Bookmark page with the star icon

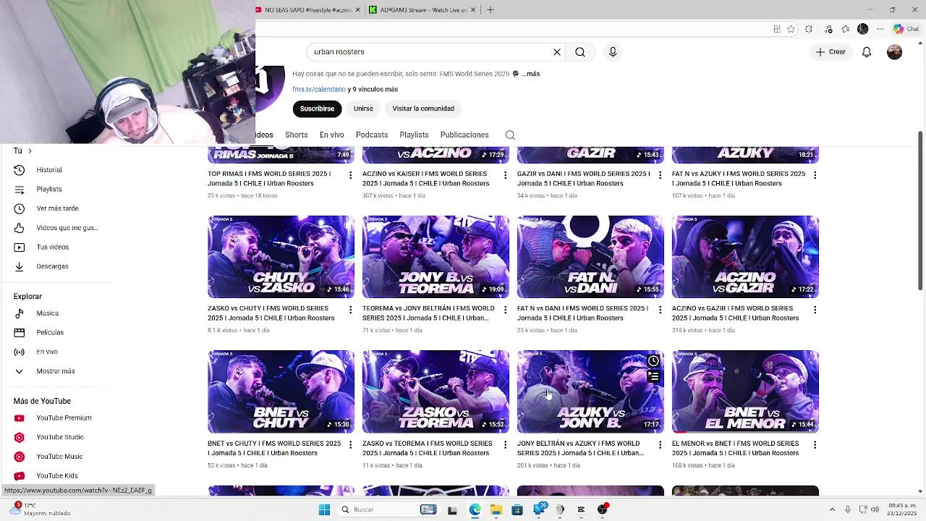click(x=791, y=29)
